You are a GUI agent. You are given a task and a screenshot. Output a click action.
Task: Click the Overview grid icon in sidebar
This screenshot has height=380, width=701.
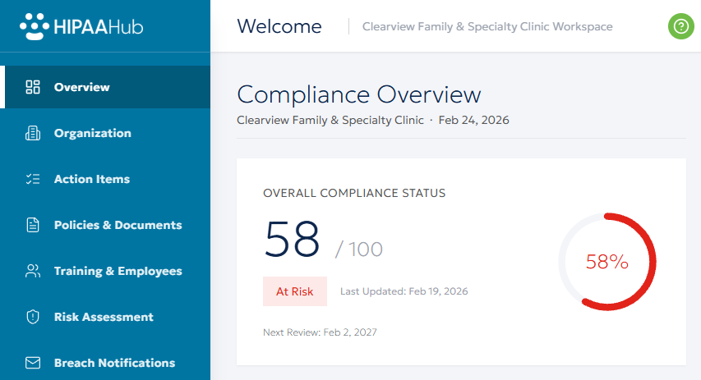(33, 87)
